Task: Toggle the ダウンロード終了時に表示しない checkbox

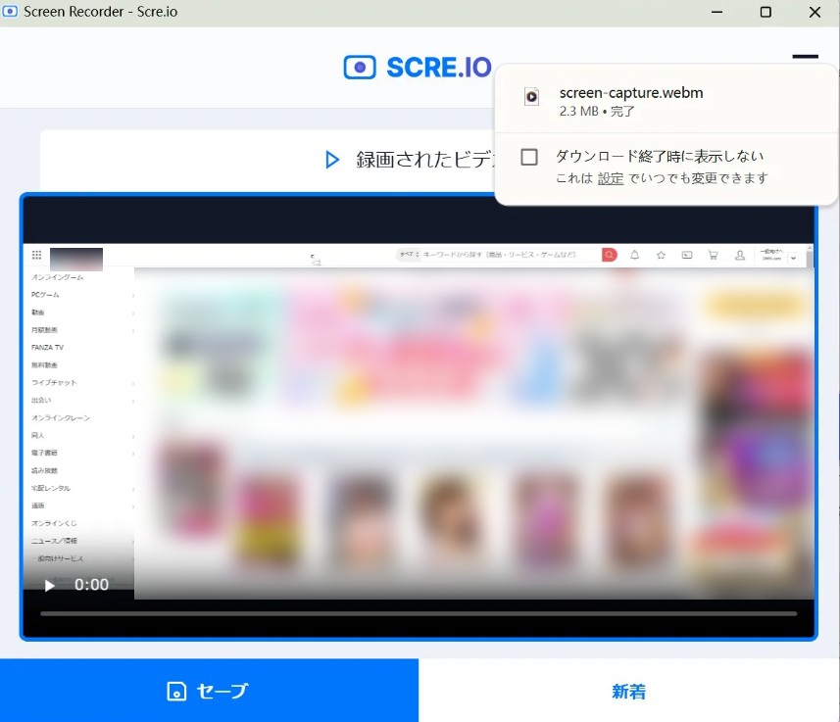Action: pos(529,157)
